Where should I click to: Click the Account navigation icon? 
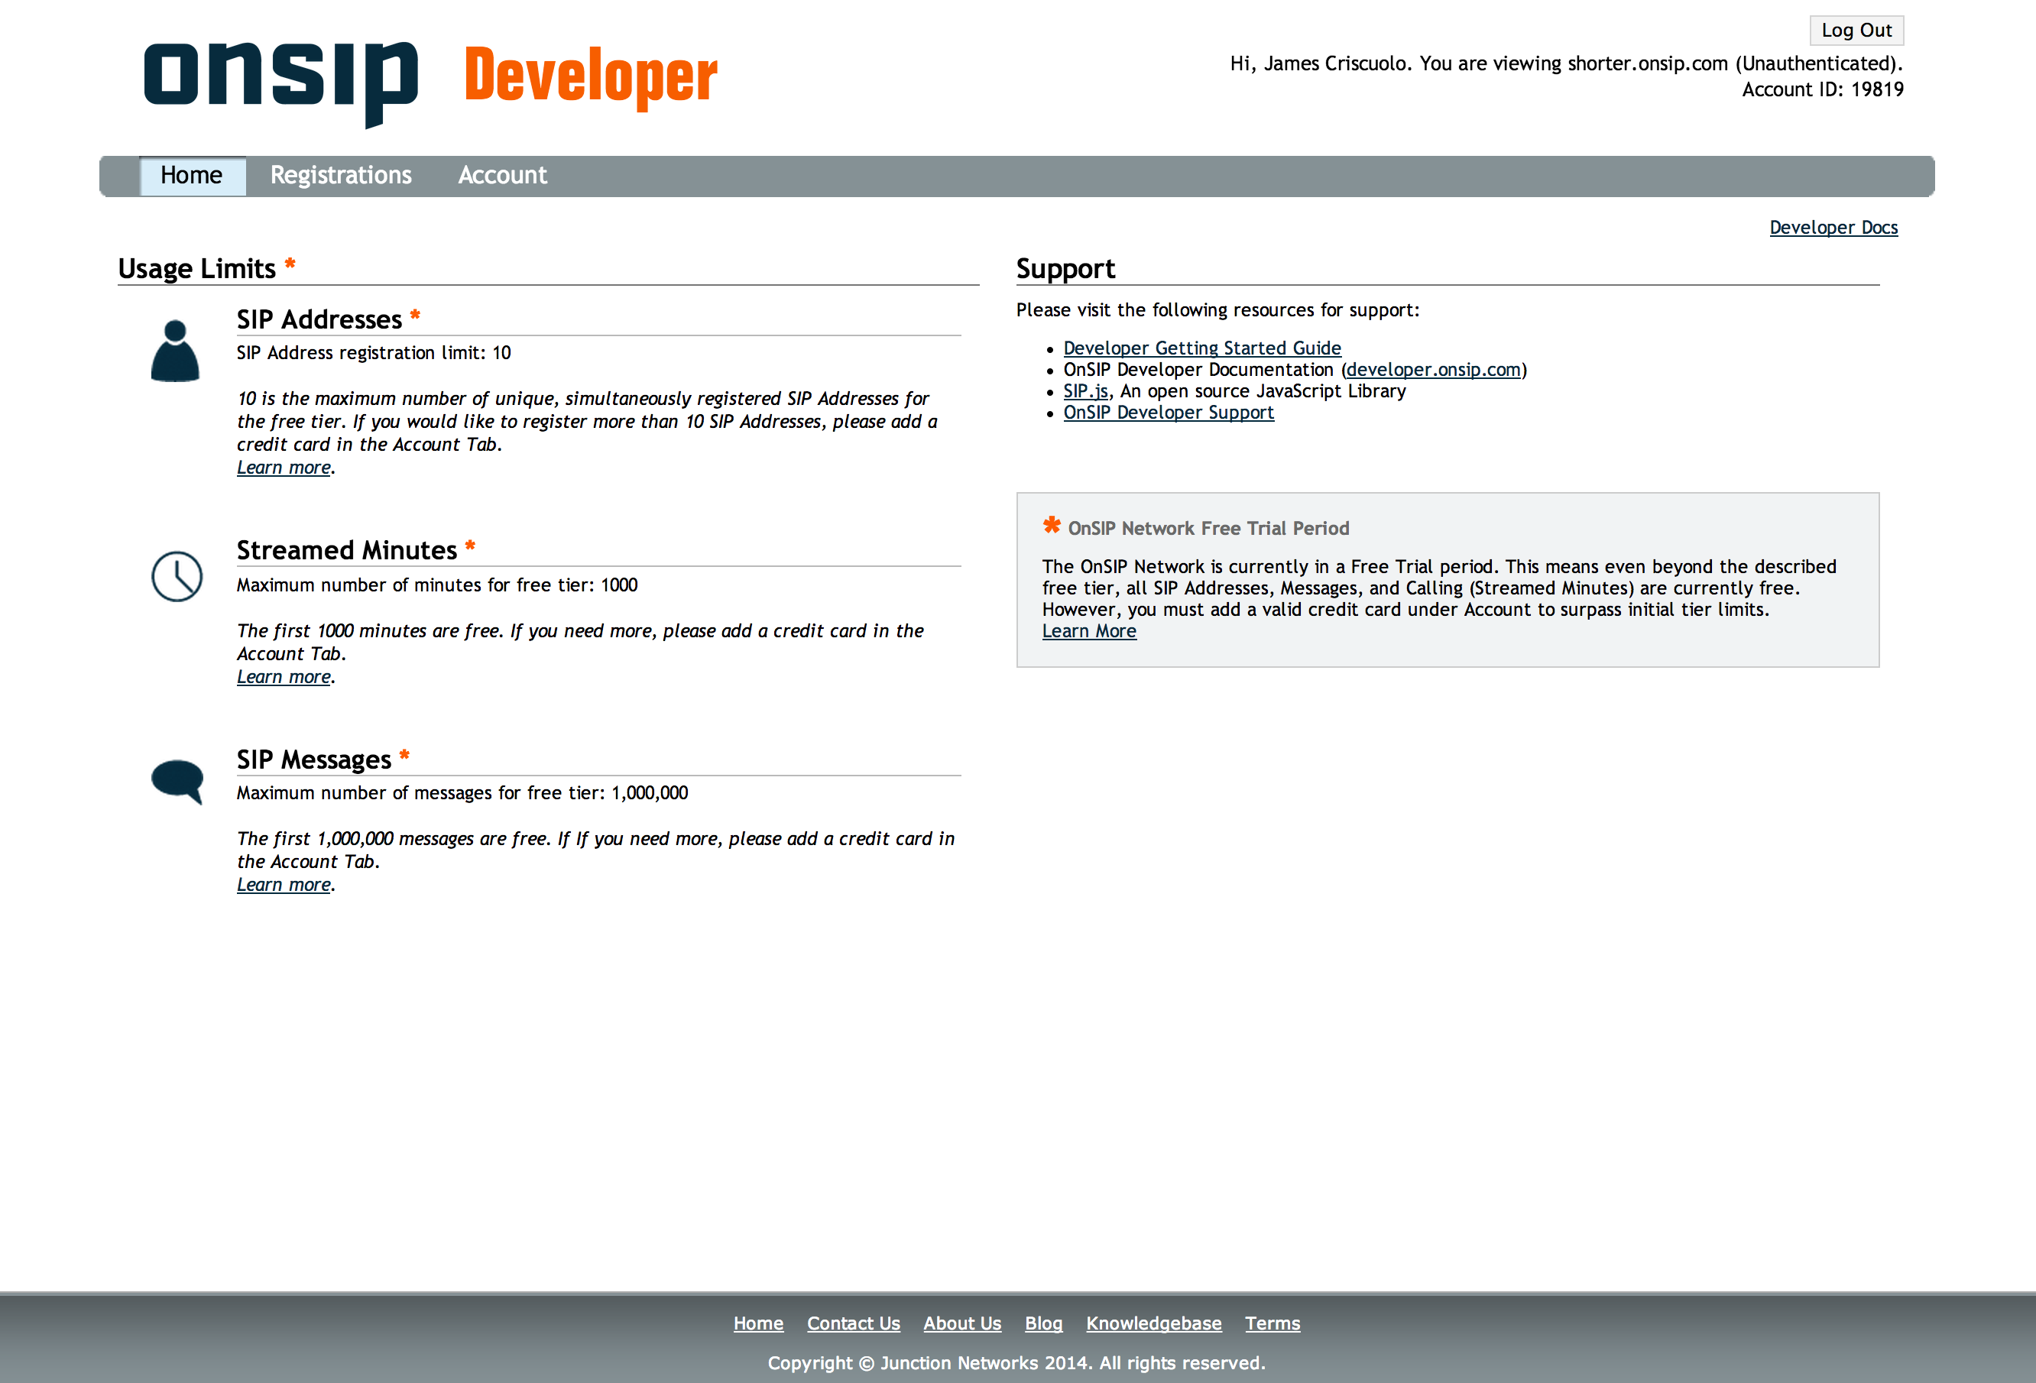coord(501,174)
